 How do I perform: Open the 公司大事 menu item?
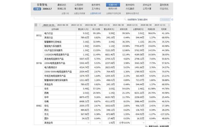point(147,9)
